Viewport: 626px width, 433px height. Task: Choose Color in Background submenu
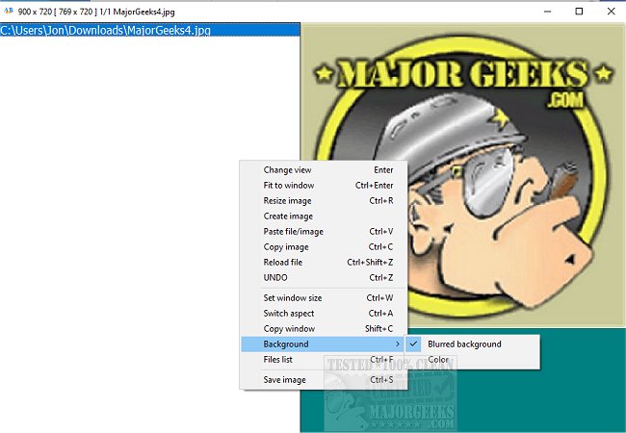pos(472,359)
